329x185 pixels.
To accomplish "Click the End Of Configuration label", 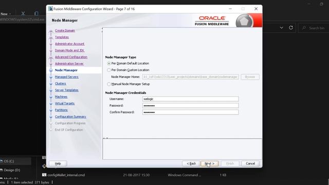I will pyautogui.click(x=69, y=130).
